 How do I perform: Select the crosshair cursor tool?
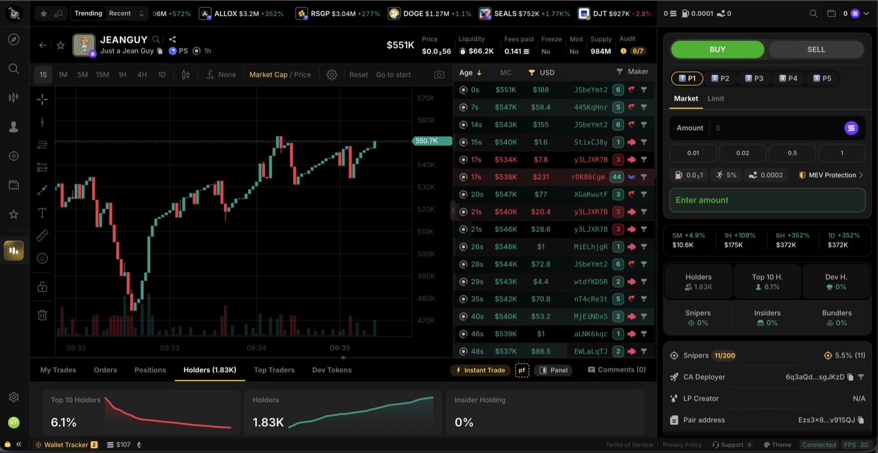[x=42, y=99]
